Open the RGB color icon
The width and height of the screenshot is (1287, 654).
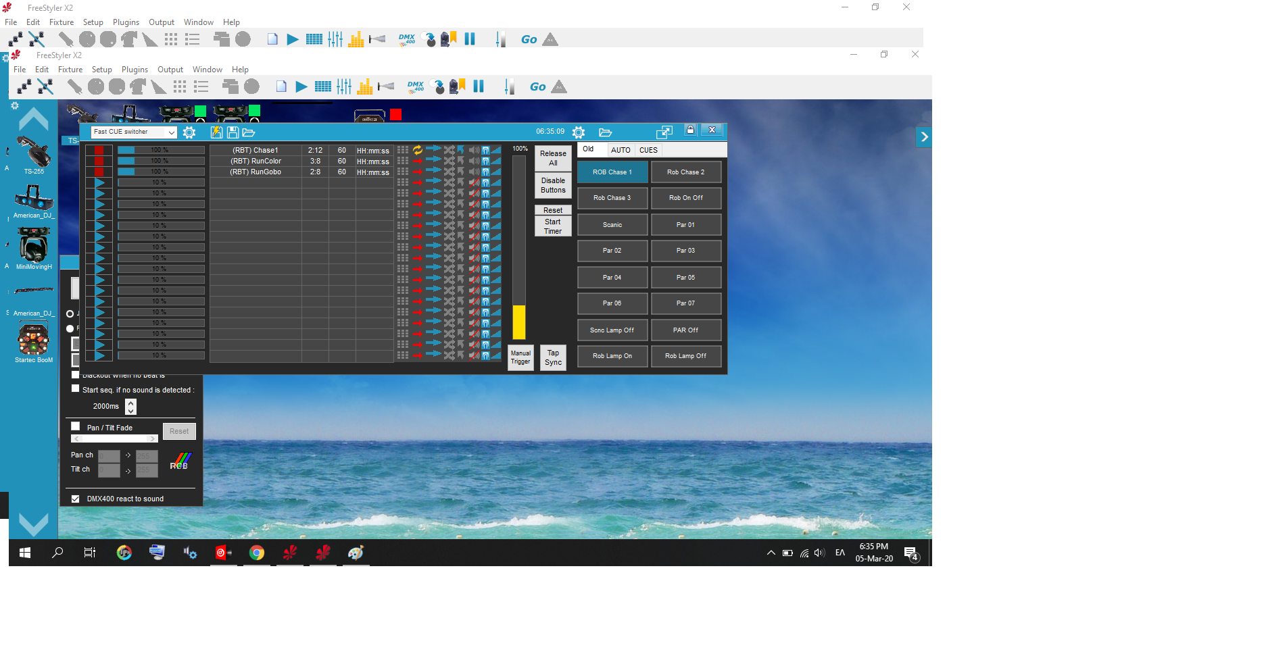click(x=180, y=461)
